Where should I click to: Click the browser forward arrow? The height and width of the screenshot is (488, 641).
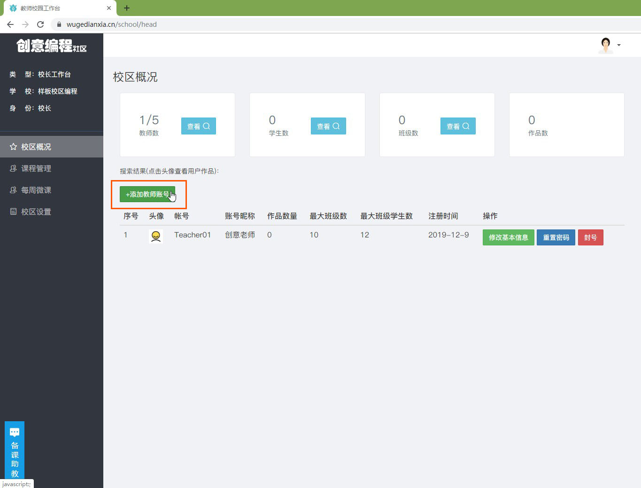coord(25,24)
